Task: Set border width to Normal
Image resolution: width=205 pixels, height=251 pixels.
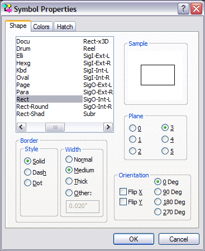Action: [x=79, y=160]
